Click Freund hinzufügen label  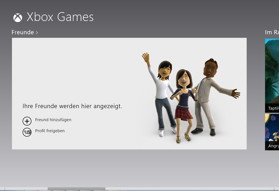coord(53,120)
